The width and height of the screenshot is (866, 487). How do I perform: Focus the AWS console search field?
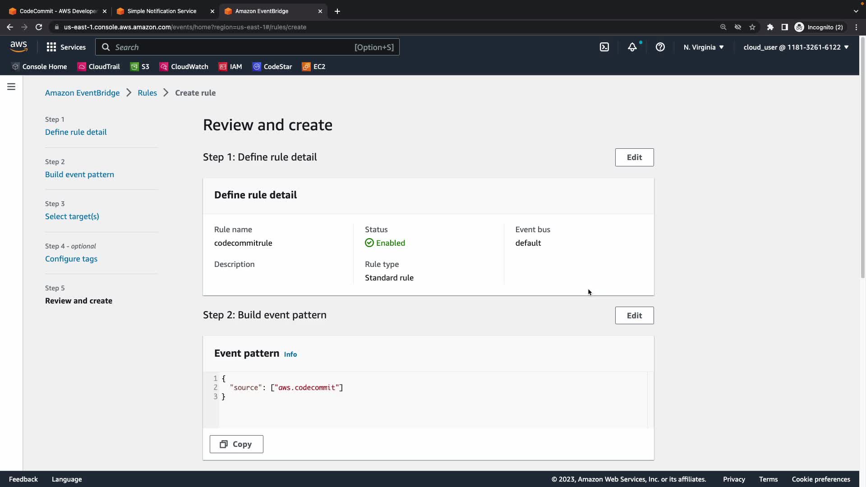(x=235, y=47)
